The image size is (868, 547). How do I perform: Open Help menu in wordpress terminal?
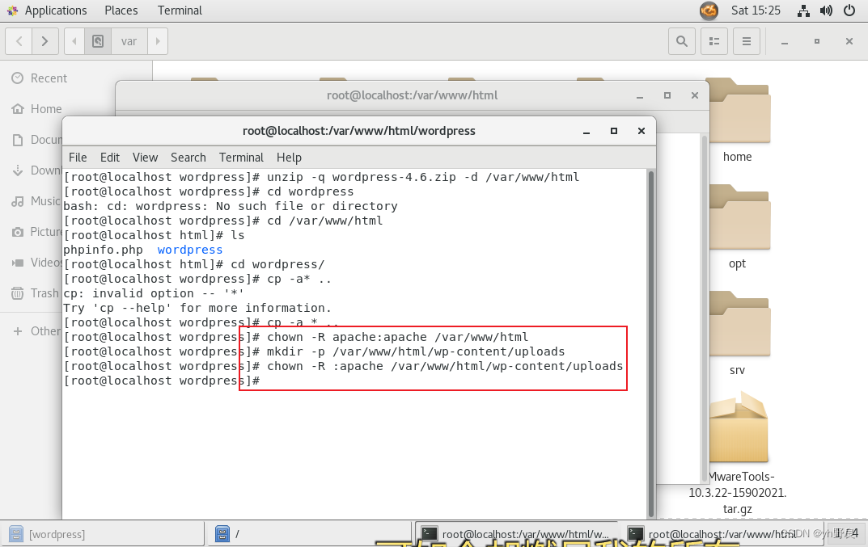pyautogui.click(x=289, y=158)
